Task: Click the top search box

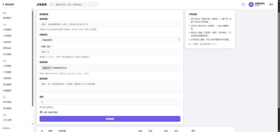Action: pos(74,5)
